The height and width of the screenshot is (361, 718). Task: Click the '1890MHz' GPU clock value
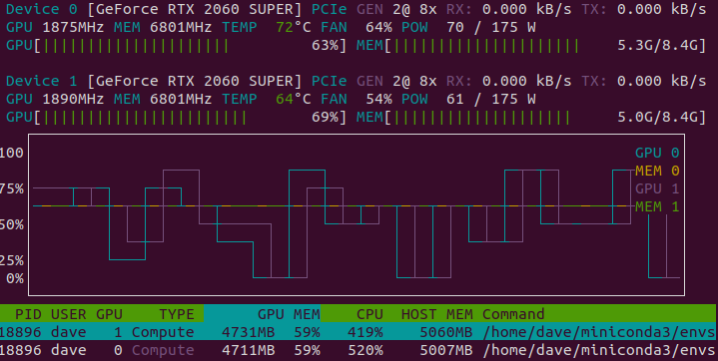73,100
